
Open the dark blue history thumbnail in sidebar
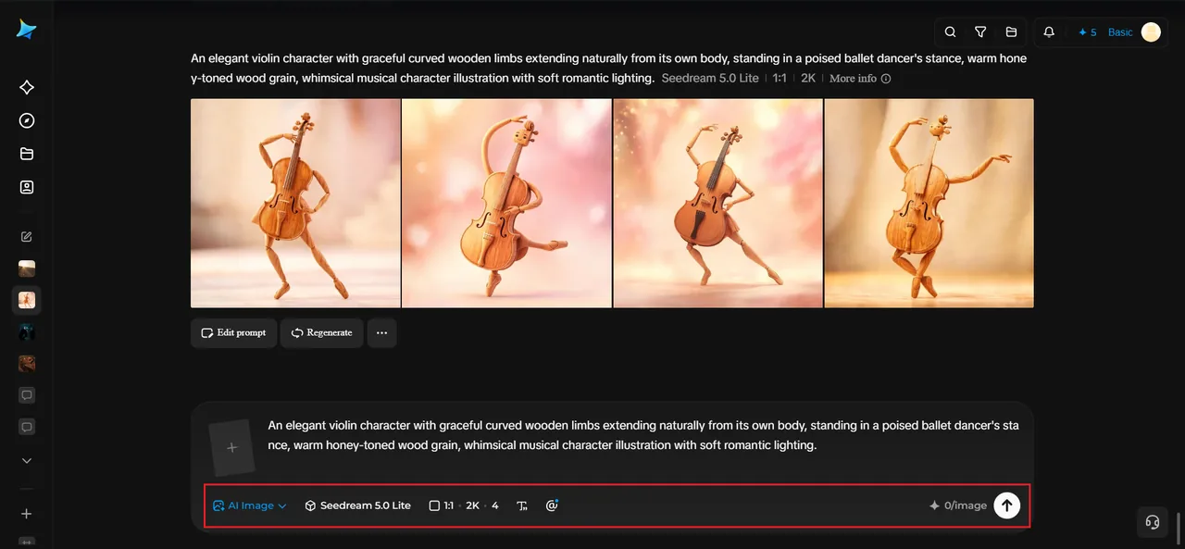(27, 331)
